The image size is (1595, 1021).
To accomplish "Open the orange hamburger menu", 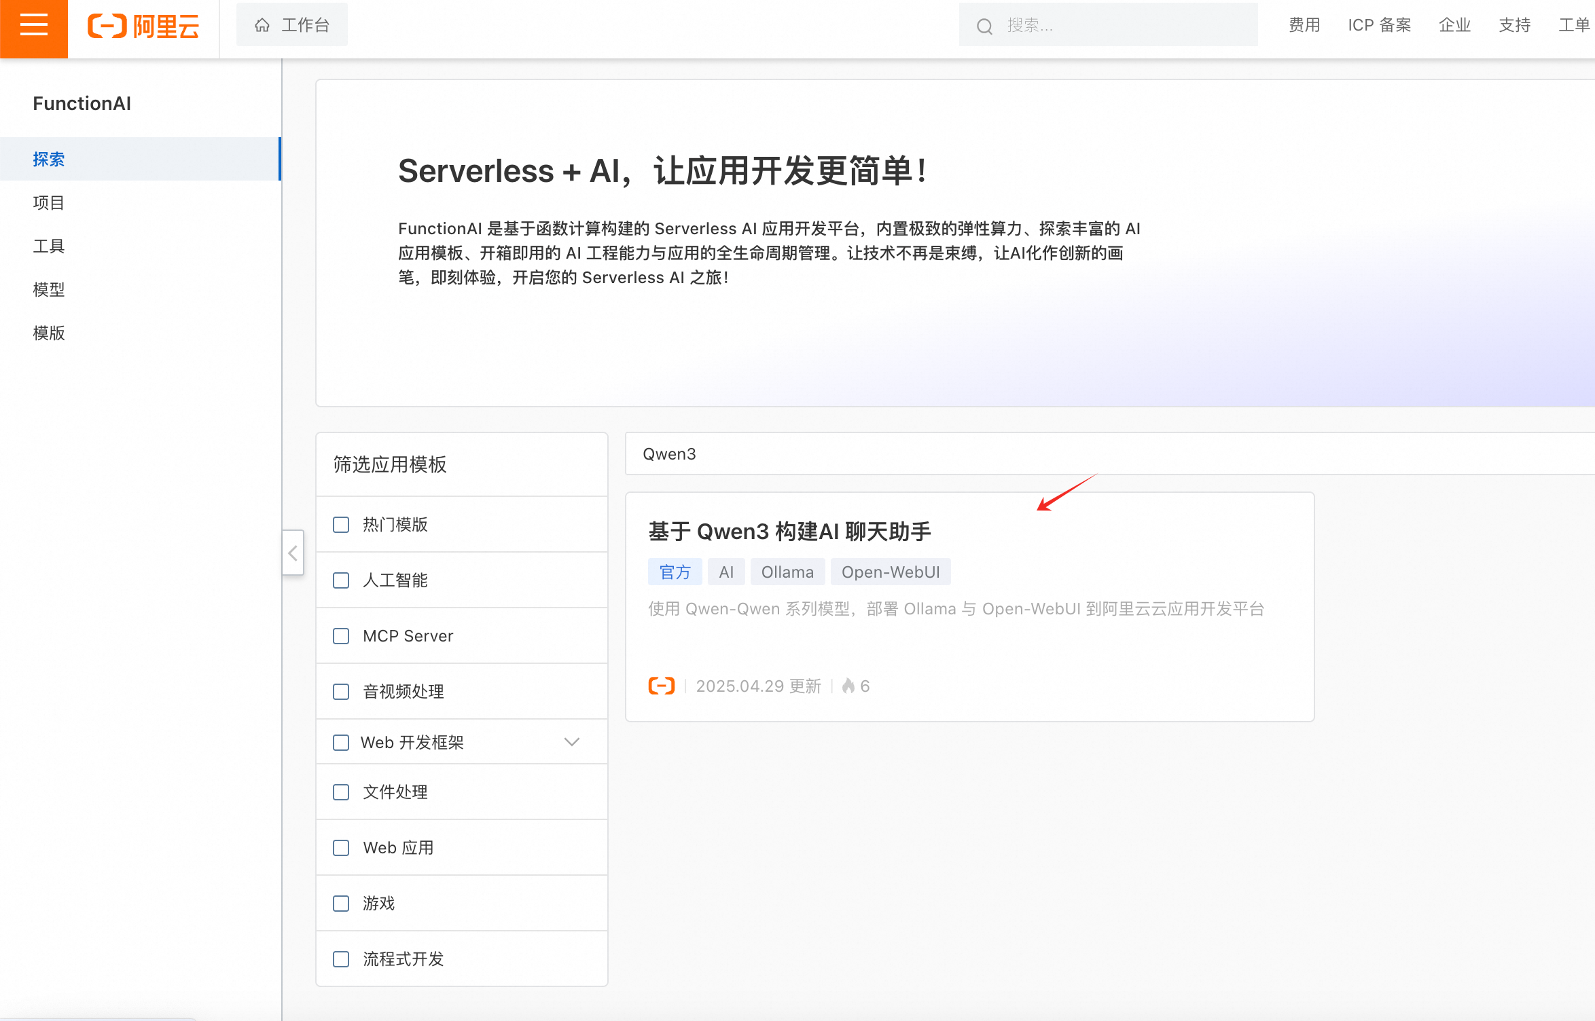I will (x=33, y=26).
